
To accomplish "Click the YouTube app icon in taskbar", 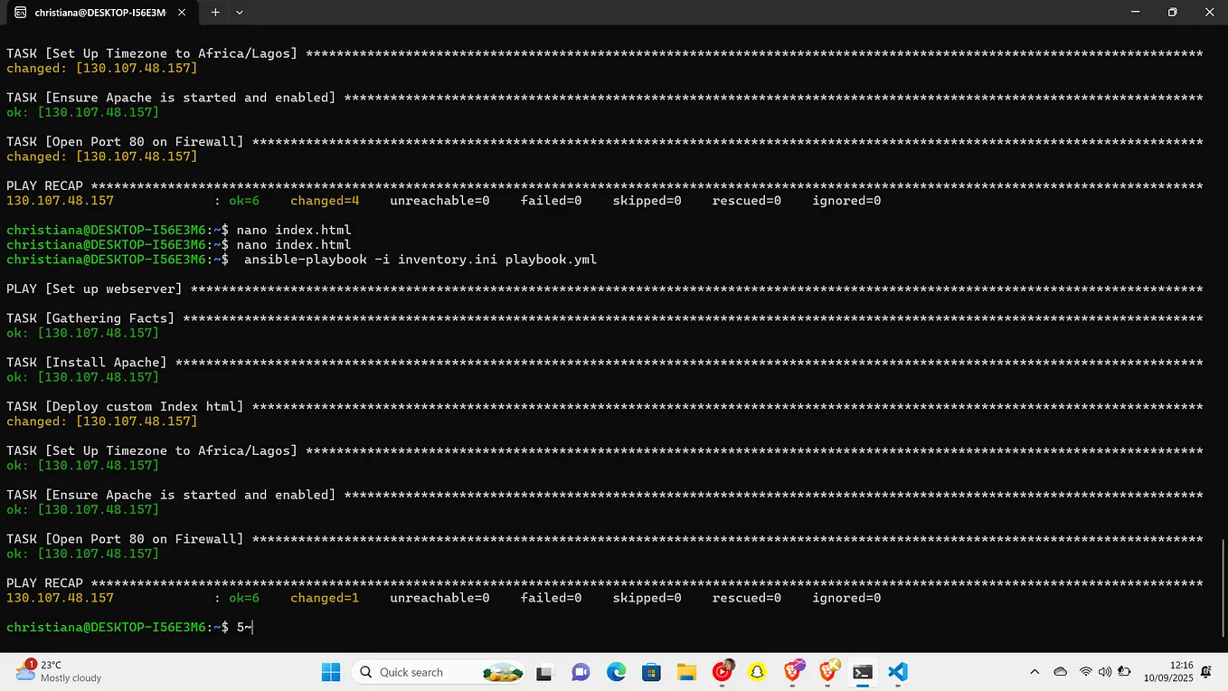I will coord(722,672).
